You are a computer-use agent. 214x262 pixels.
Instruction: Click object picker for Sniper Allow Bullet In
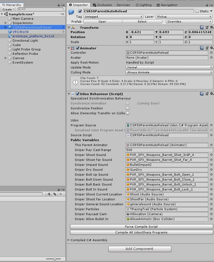(211, 219)
